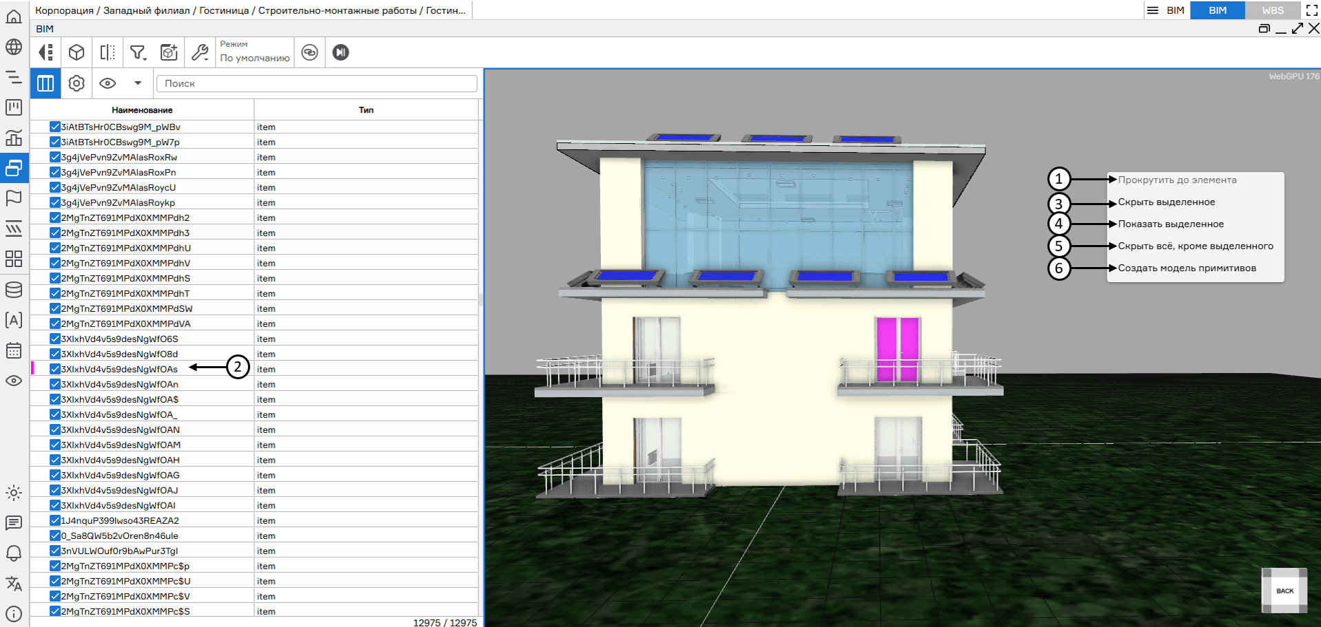Uncheck the element 3XIxhVd4v5s9desNgWfOAs
1321x627 pixels.
tap(54, 369)
